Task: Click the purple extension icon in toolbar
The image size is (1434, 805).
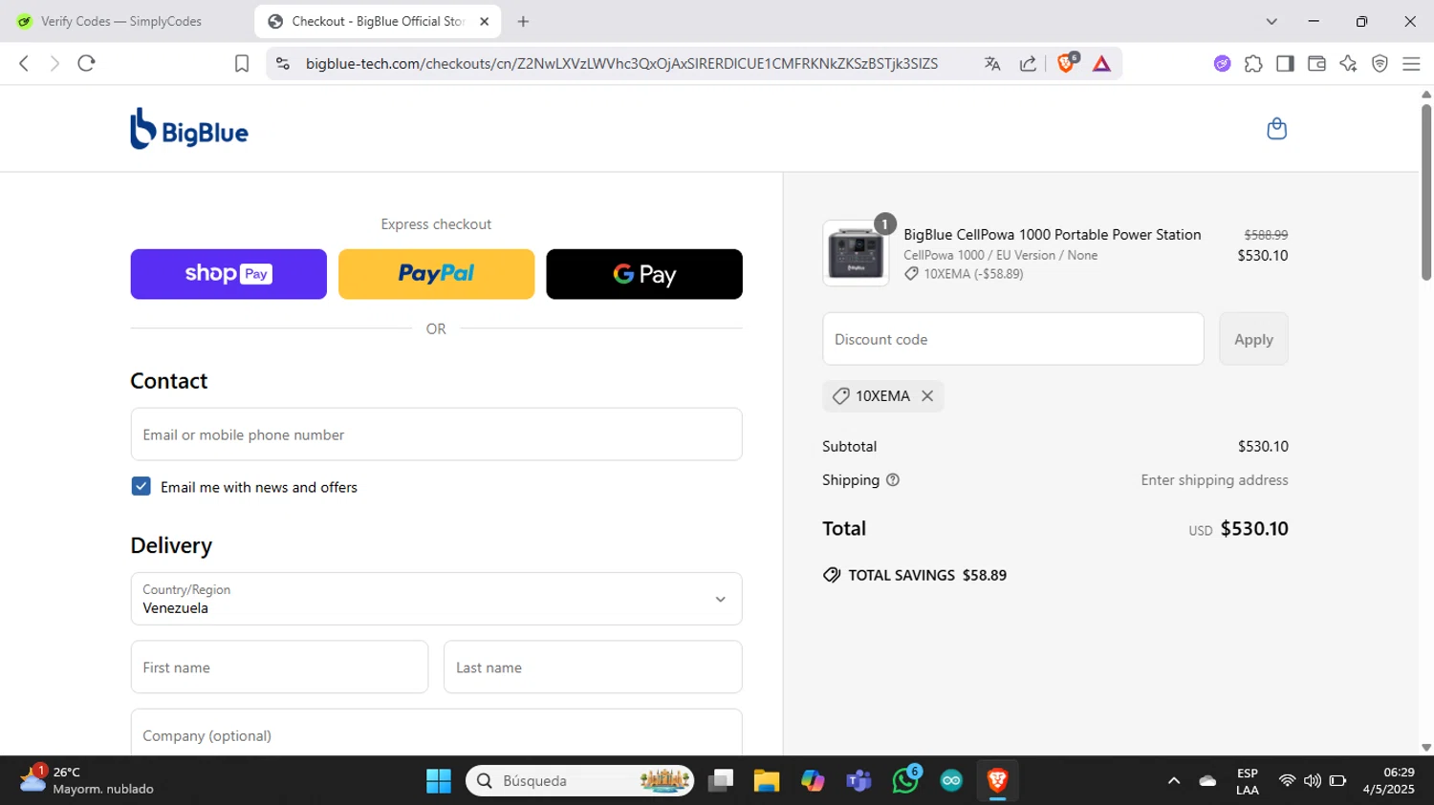Action: pyautogui.click(x=1222, y=63)
